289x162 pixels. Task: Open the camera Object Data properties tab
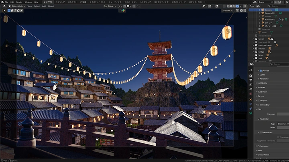[250, 113]
